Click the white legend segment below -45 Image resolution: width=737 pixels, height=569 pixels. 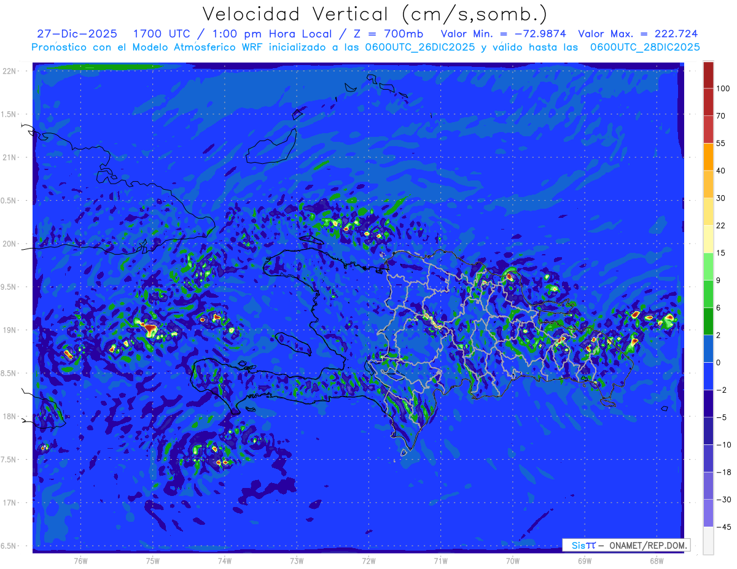[x=708, y=540]
